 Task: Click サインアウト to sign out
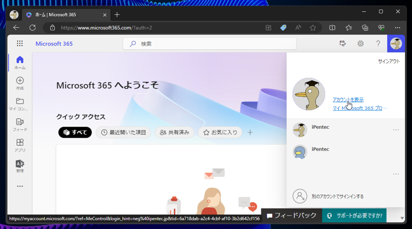tap(389, 61)
